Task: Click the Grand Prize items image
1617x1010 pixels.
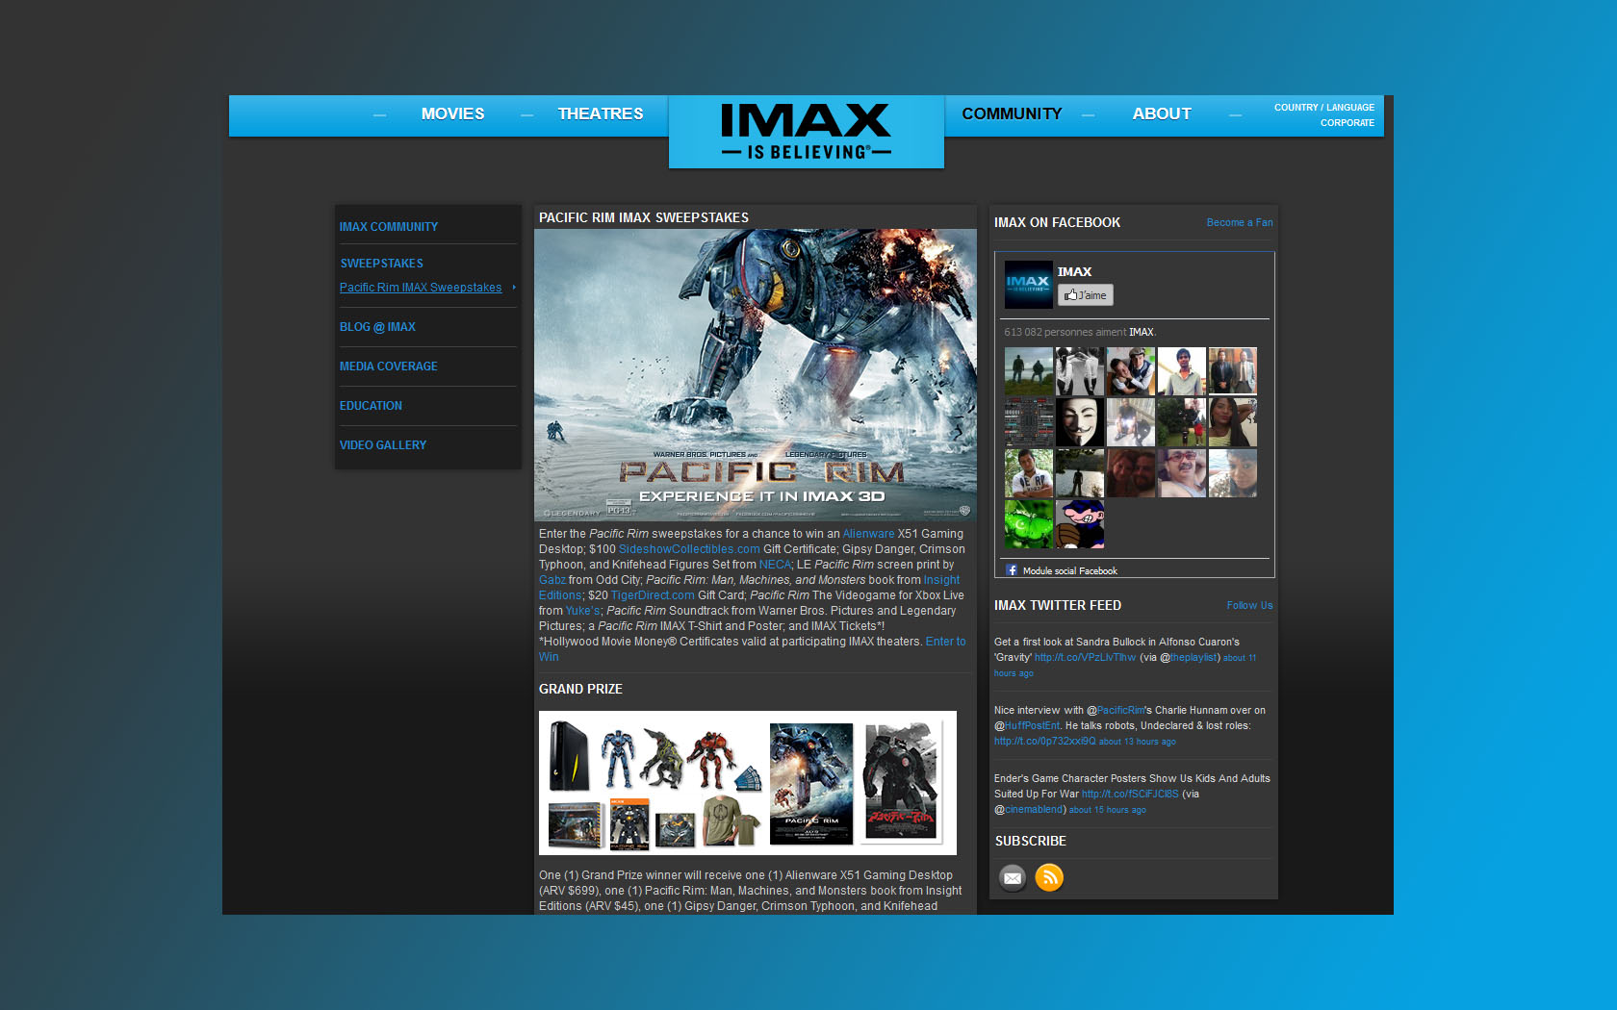Action: [748, 783]
